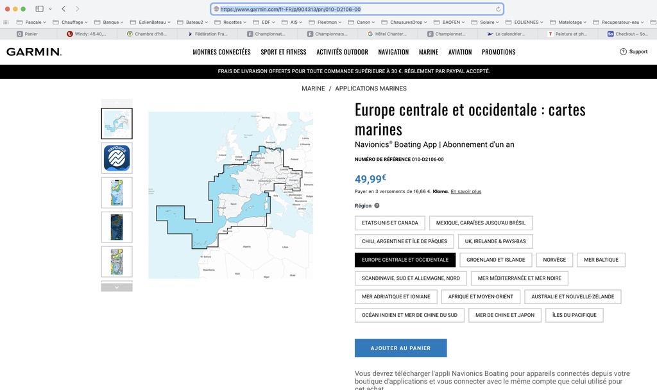
Task: Switch to the Checkout – So... tab
Action: coord(627,34)
